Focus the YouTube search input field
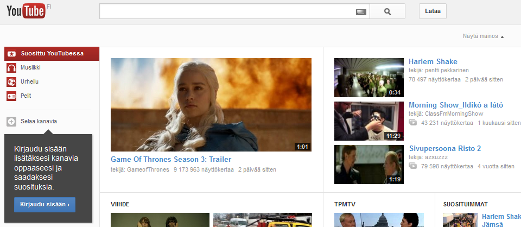521x227 pixels. coord(227,11)
